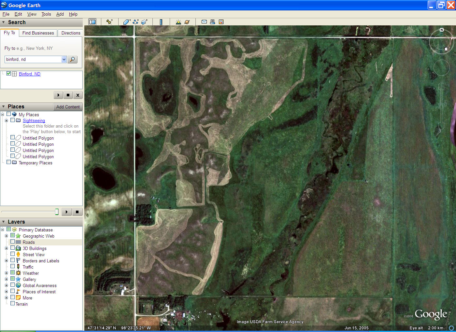
Task: Show sunlight across the landscape
Action: pos(178,22)
